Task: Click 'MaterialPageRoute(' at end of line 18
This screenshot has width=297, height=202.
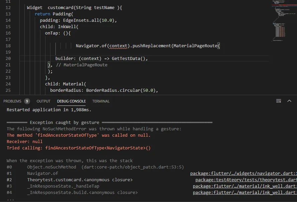Action: tap(197, 46)
